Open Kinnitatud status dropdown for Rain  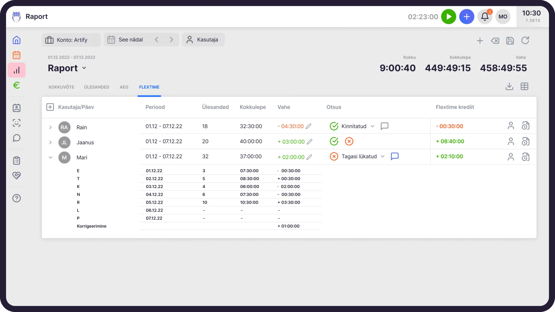[x=372, y=126]
